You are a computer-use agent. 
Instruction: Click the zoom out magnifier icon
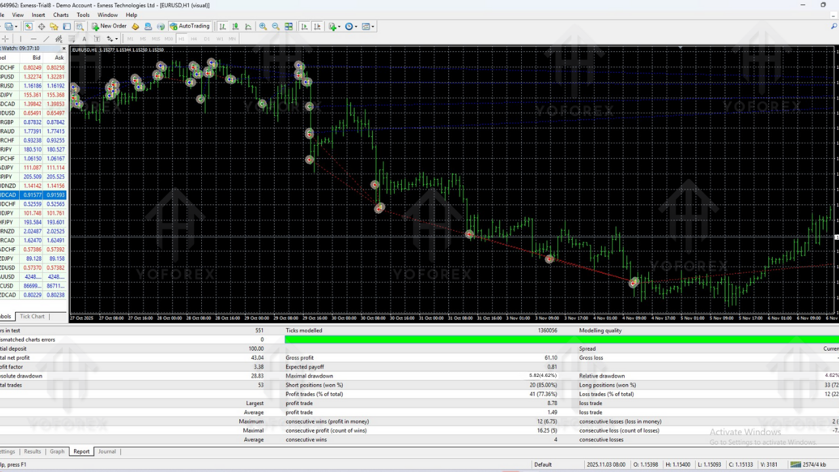276,26
